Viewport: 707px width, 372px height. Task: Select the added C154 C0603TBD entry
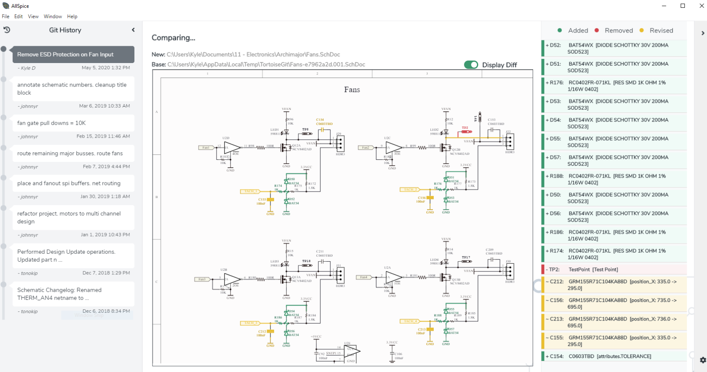click(x=614, y=356)
